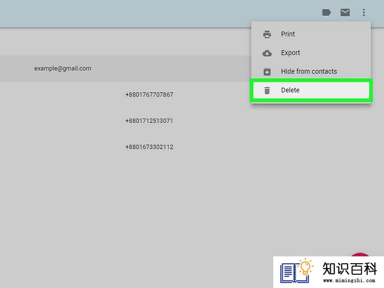Viewport: 384px width, 288px height.
Task: Select phone number +8801712513071
Action: point(149,121)
